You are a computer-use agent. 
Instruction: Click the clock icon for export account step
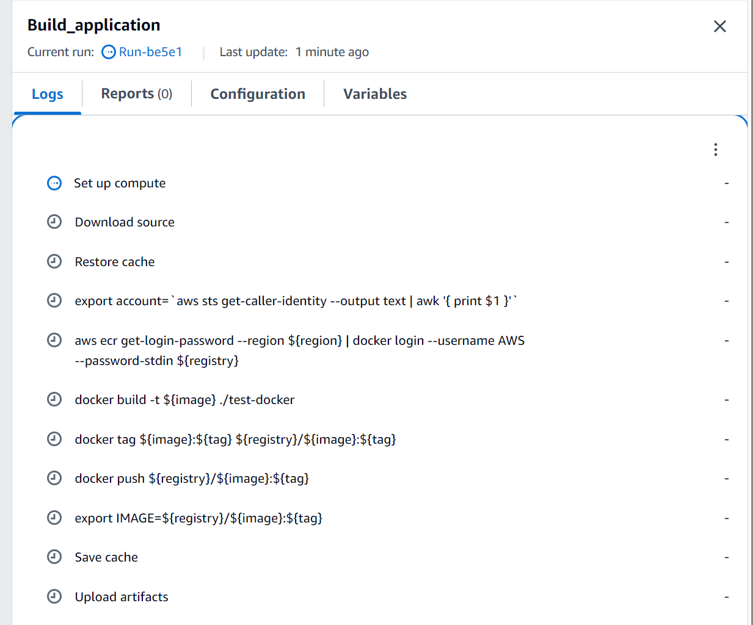click(54, 301)
